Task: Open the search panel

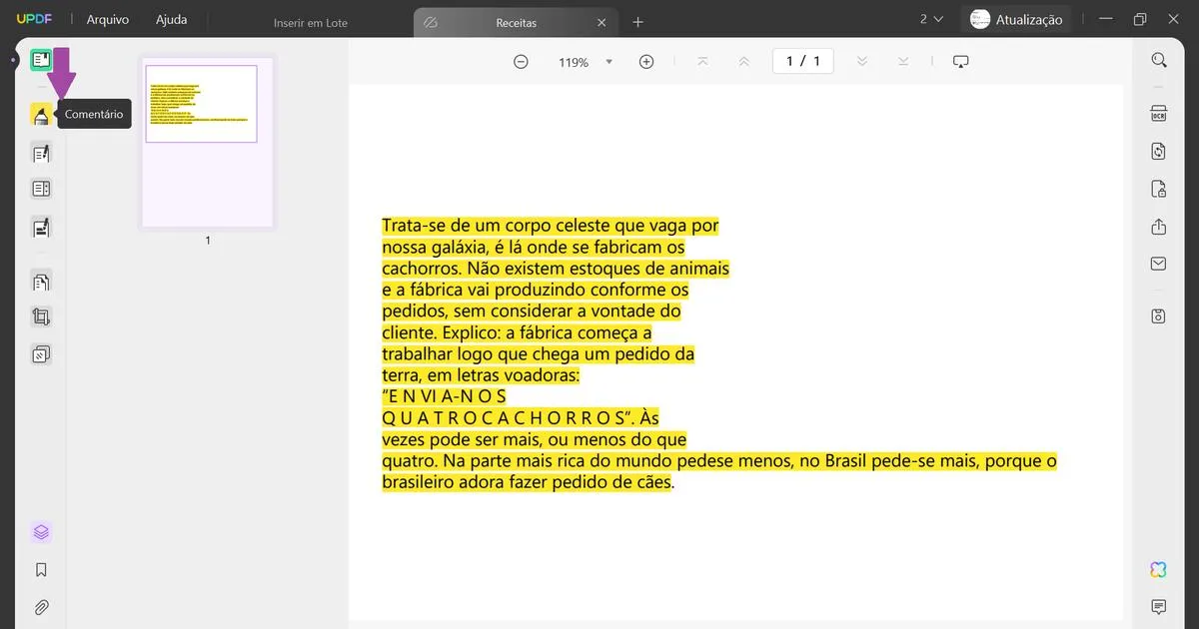Action: pos(1157,58)
